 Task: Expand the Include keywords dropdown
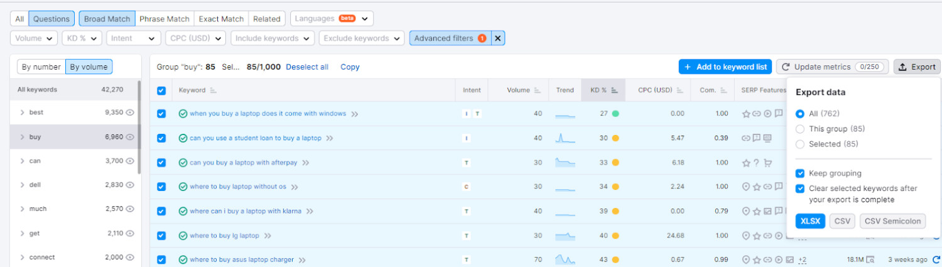click(x=273, y=38)
